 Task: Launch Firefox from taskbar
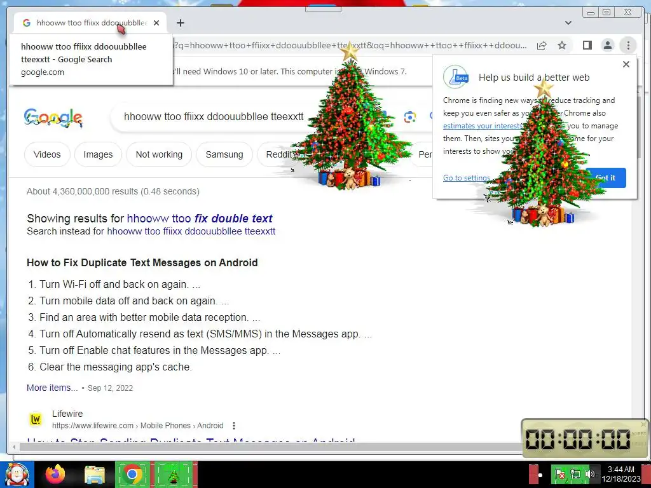(x=56, y=474)
